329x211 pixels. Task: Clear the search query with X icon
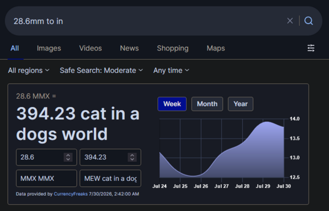pos(290,21)
